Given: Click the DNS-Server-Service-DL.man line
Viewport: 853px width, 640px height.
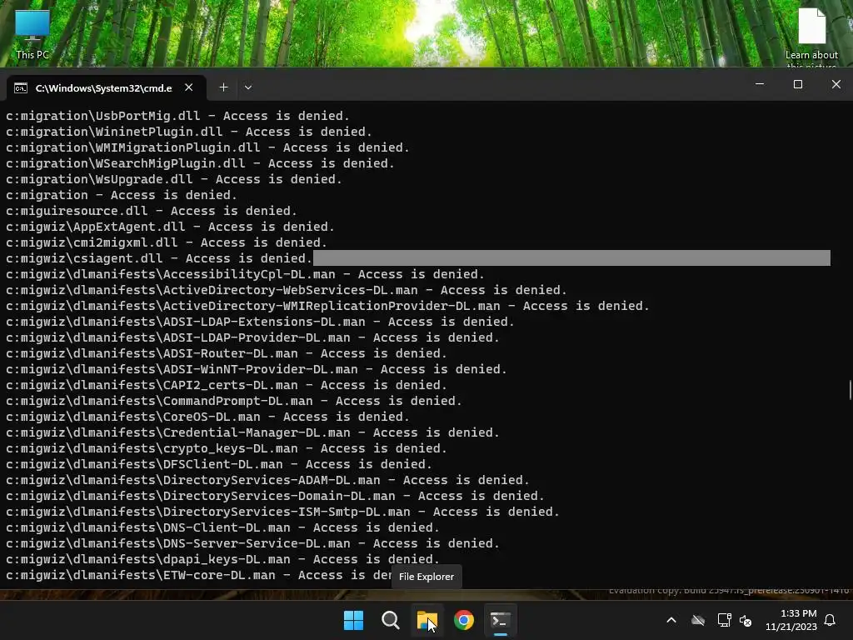Looking at the screenshot, I should point(252,543).
